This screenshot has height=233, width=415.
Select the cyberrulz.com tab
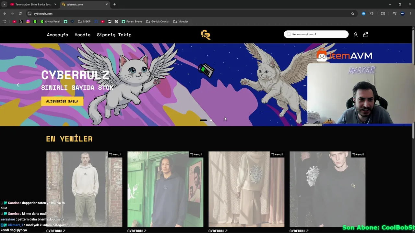point(84,5)
